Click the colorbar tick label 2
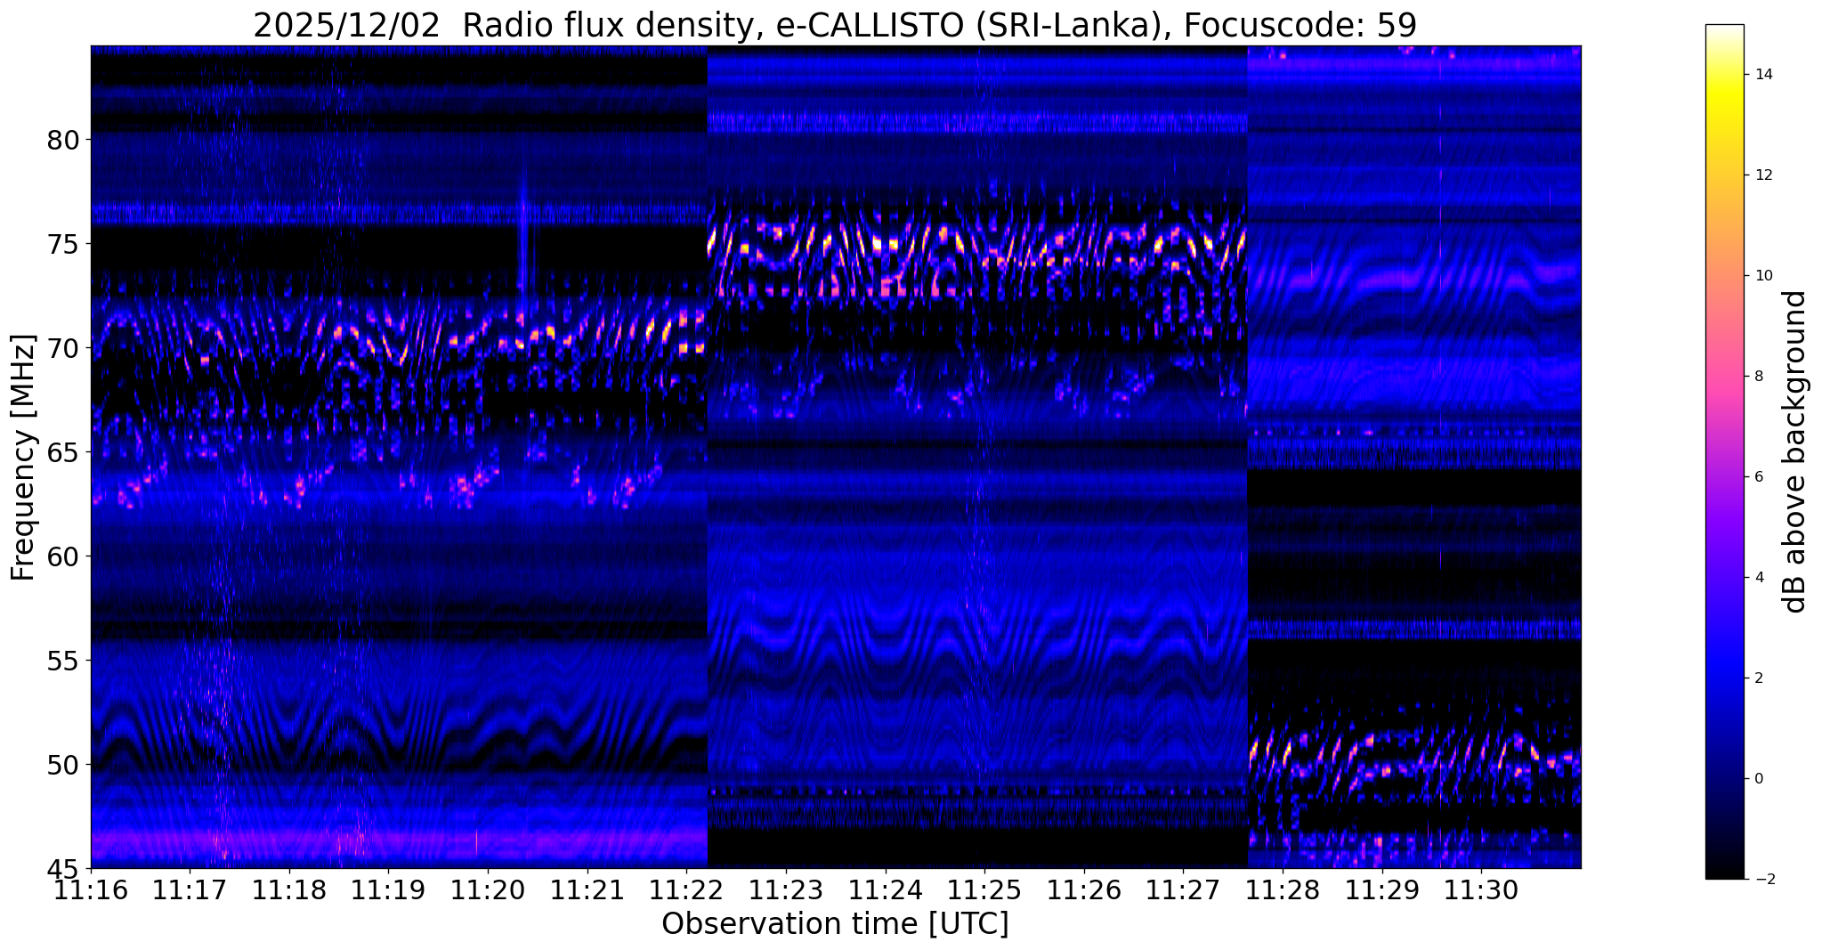Viewport: 1822px width, 950px height. (1757, 678)
